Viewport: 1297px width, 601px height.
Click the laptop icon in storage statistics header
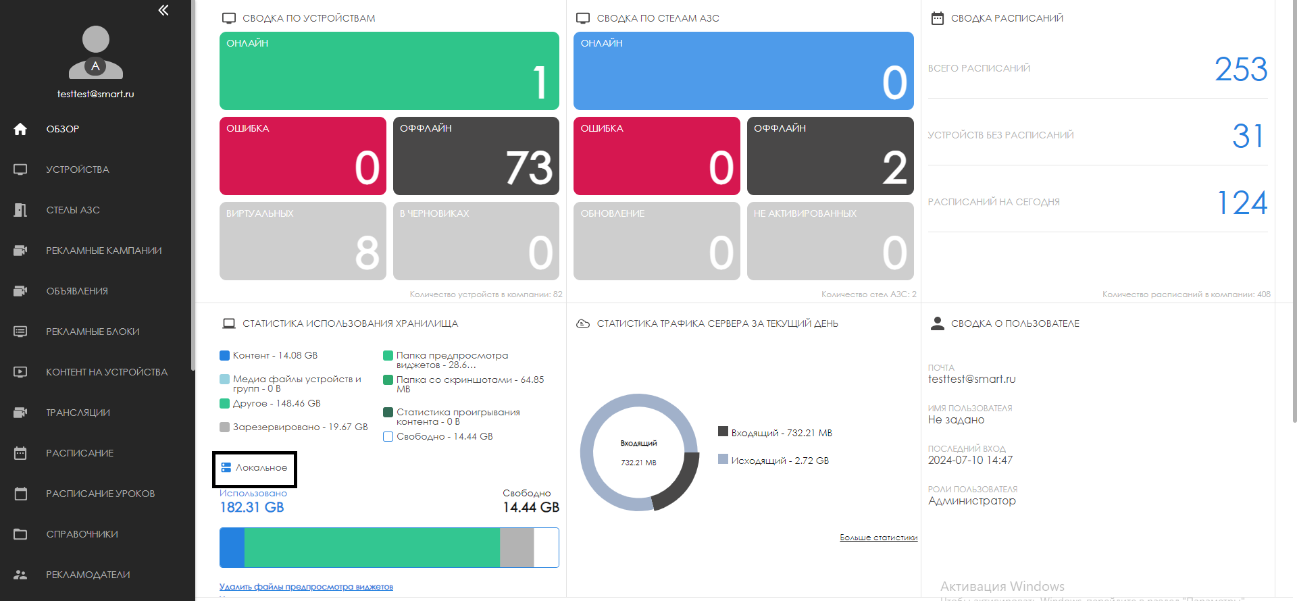(x=229, y=323)
